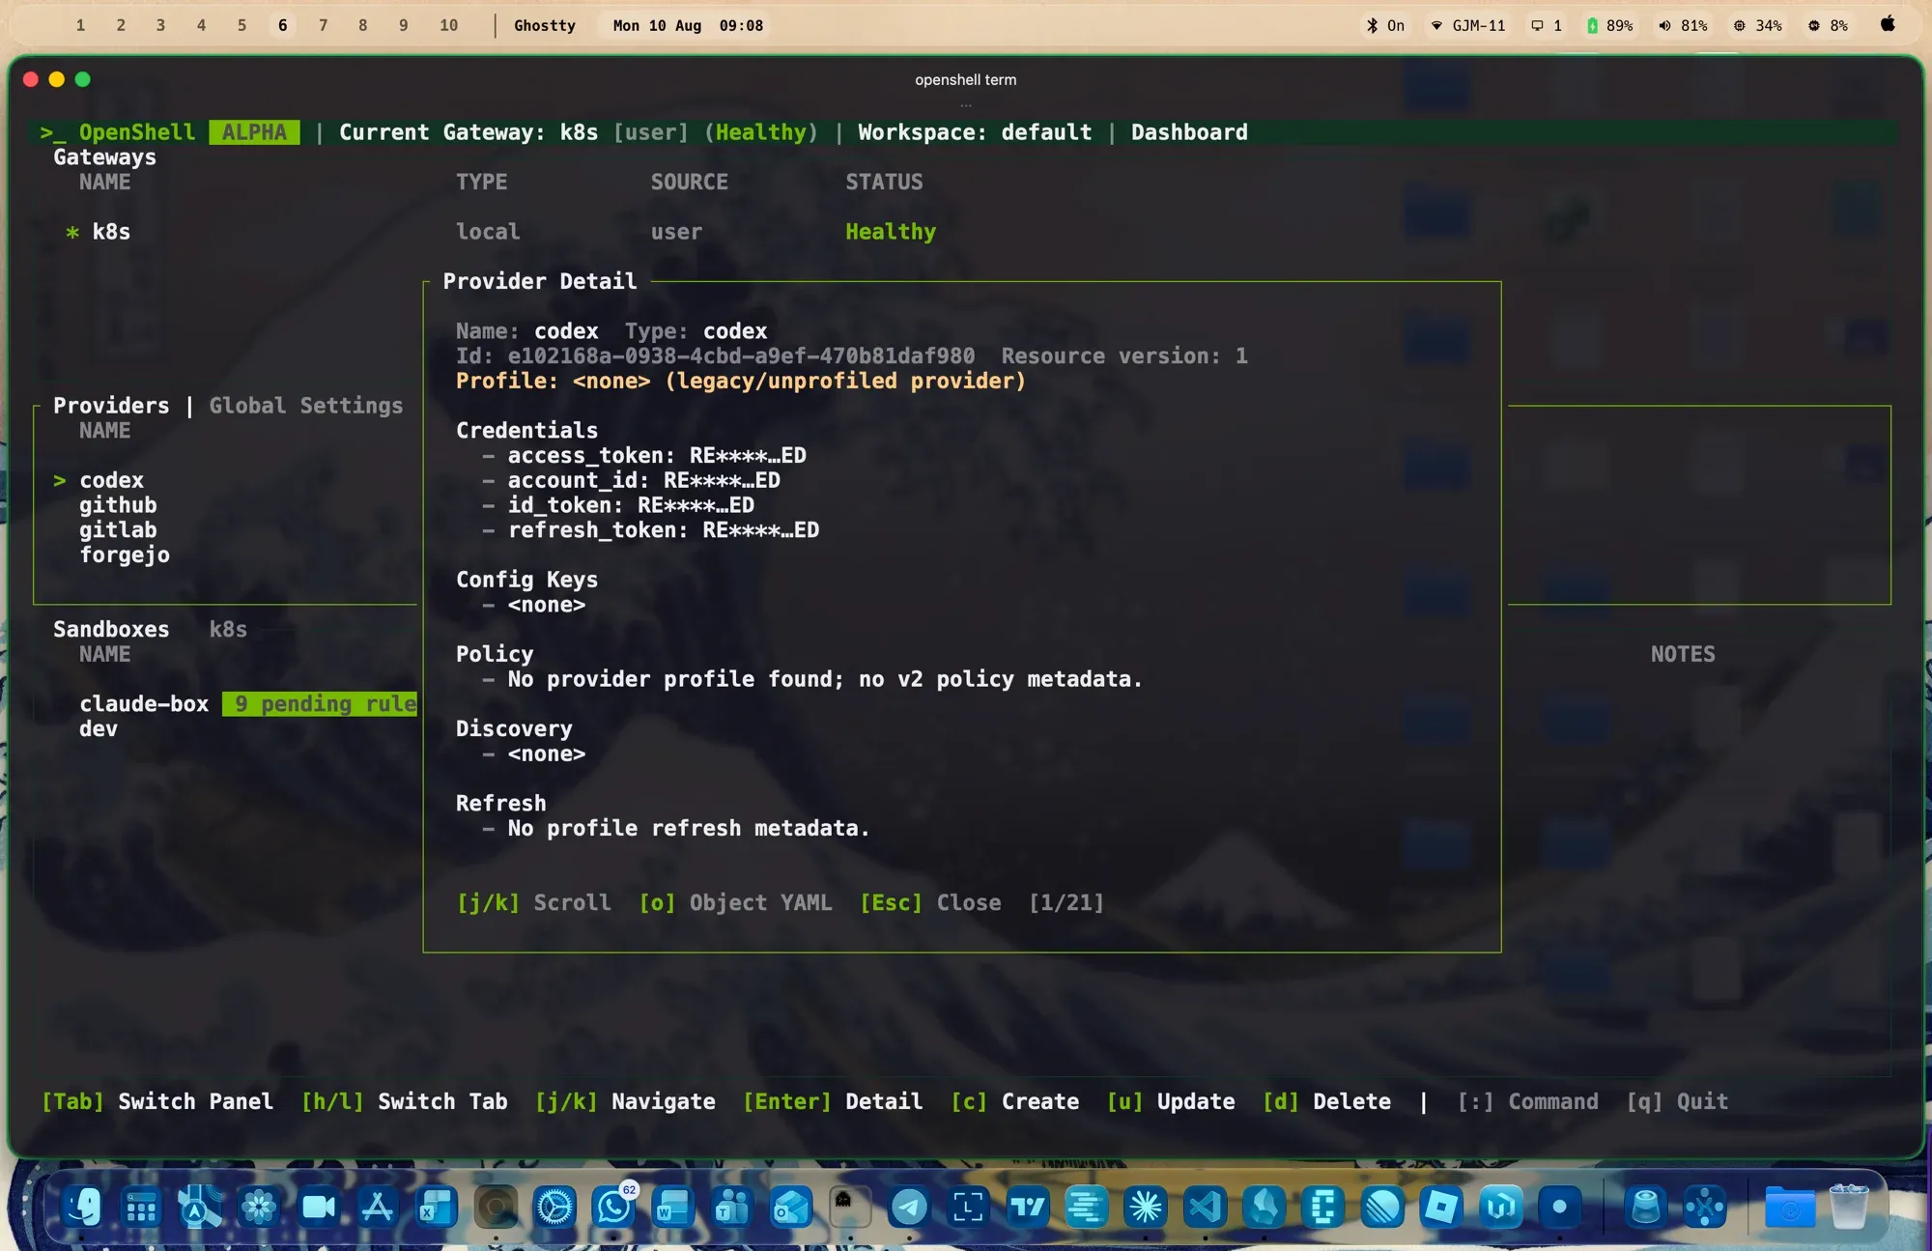Viewport: 1932px width, 1251px height.
Task: Open Launchpad from the dock
Action: pyautogui.click(x=142, y=1207)
